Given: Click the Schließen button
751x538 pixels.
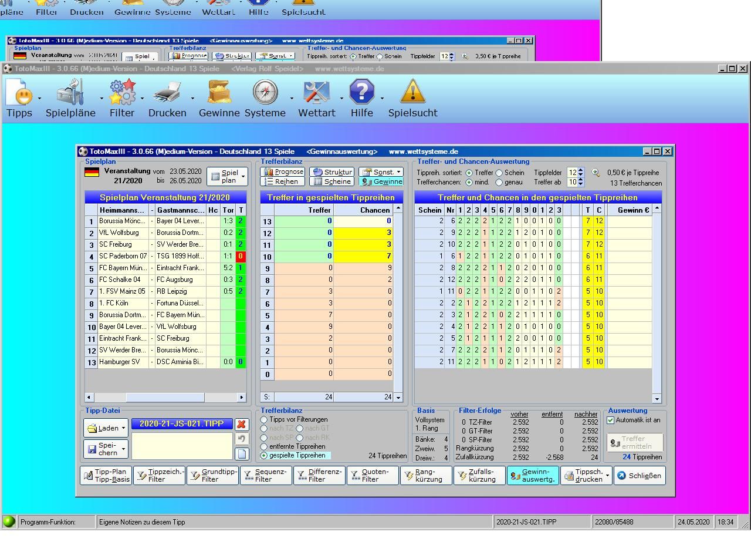Looking at the screenshot, I should click(x=640, y=476).
